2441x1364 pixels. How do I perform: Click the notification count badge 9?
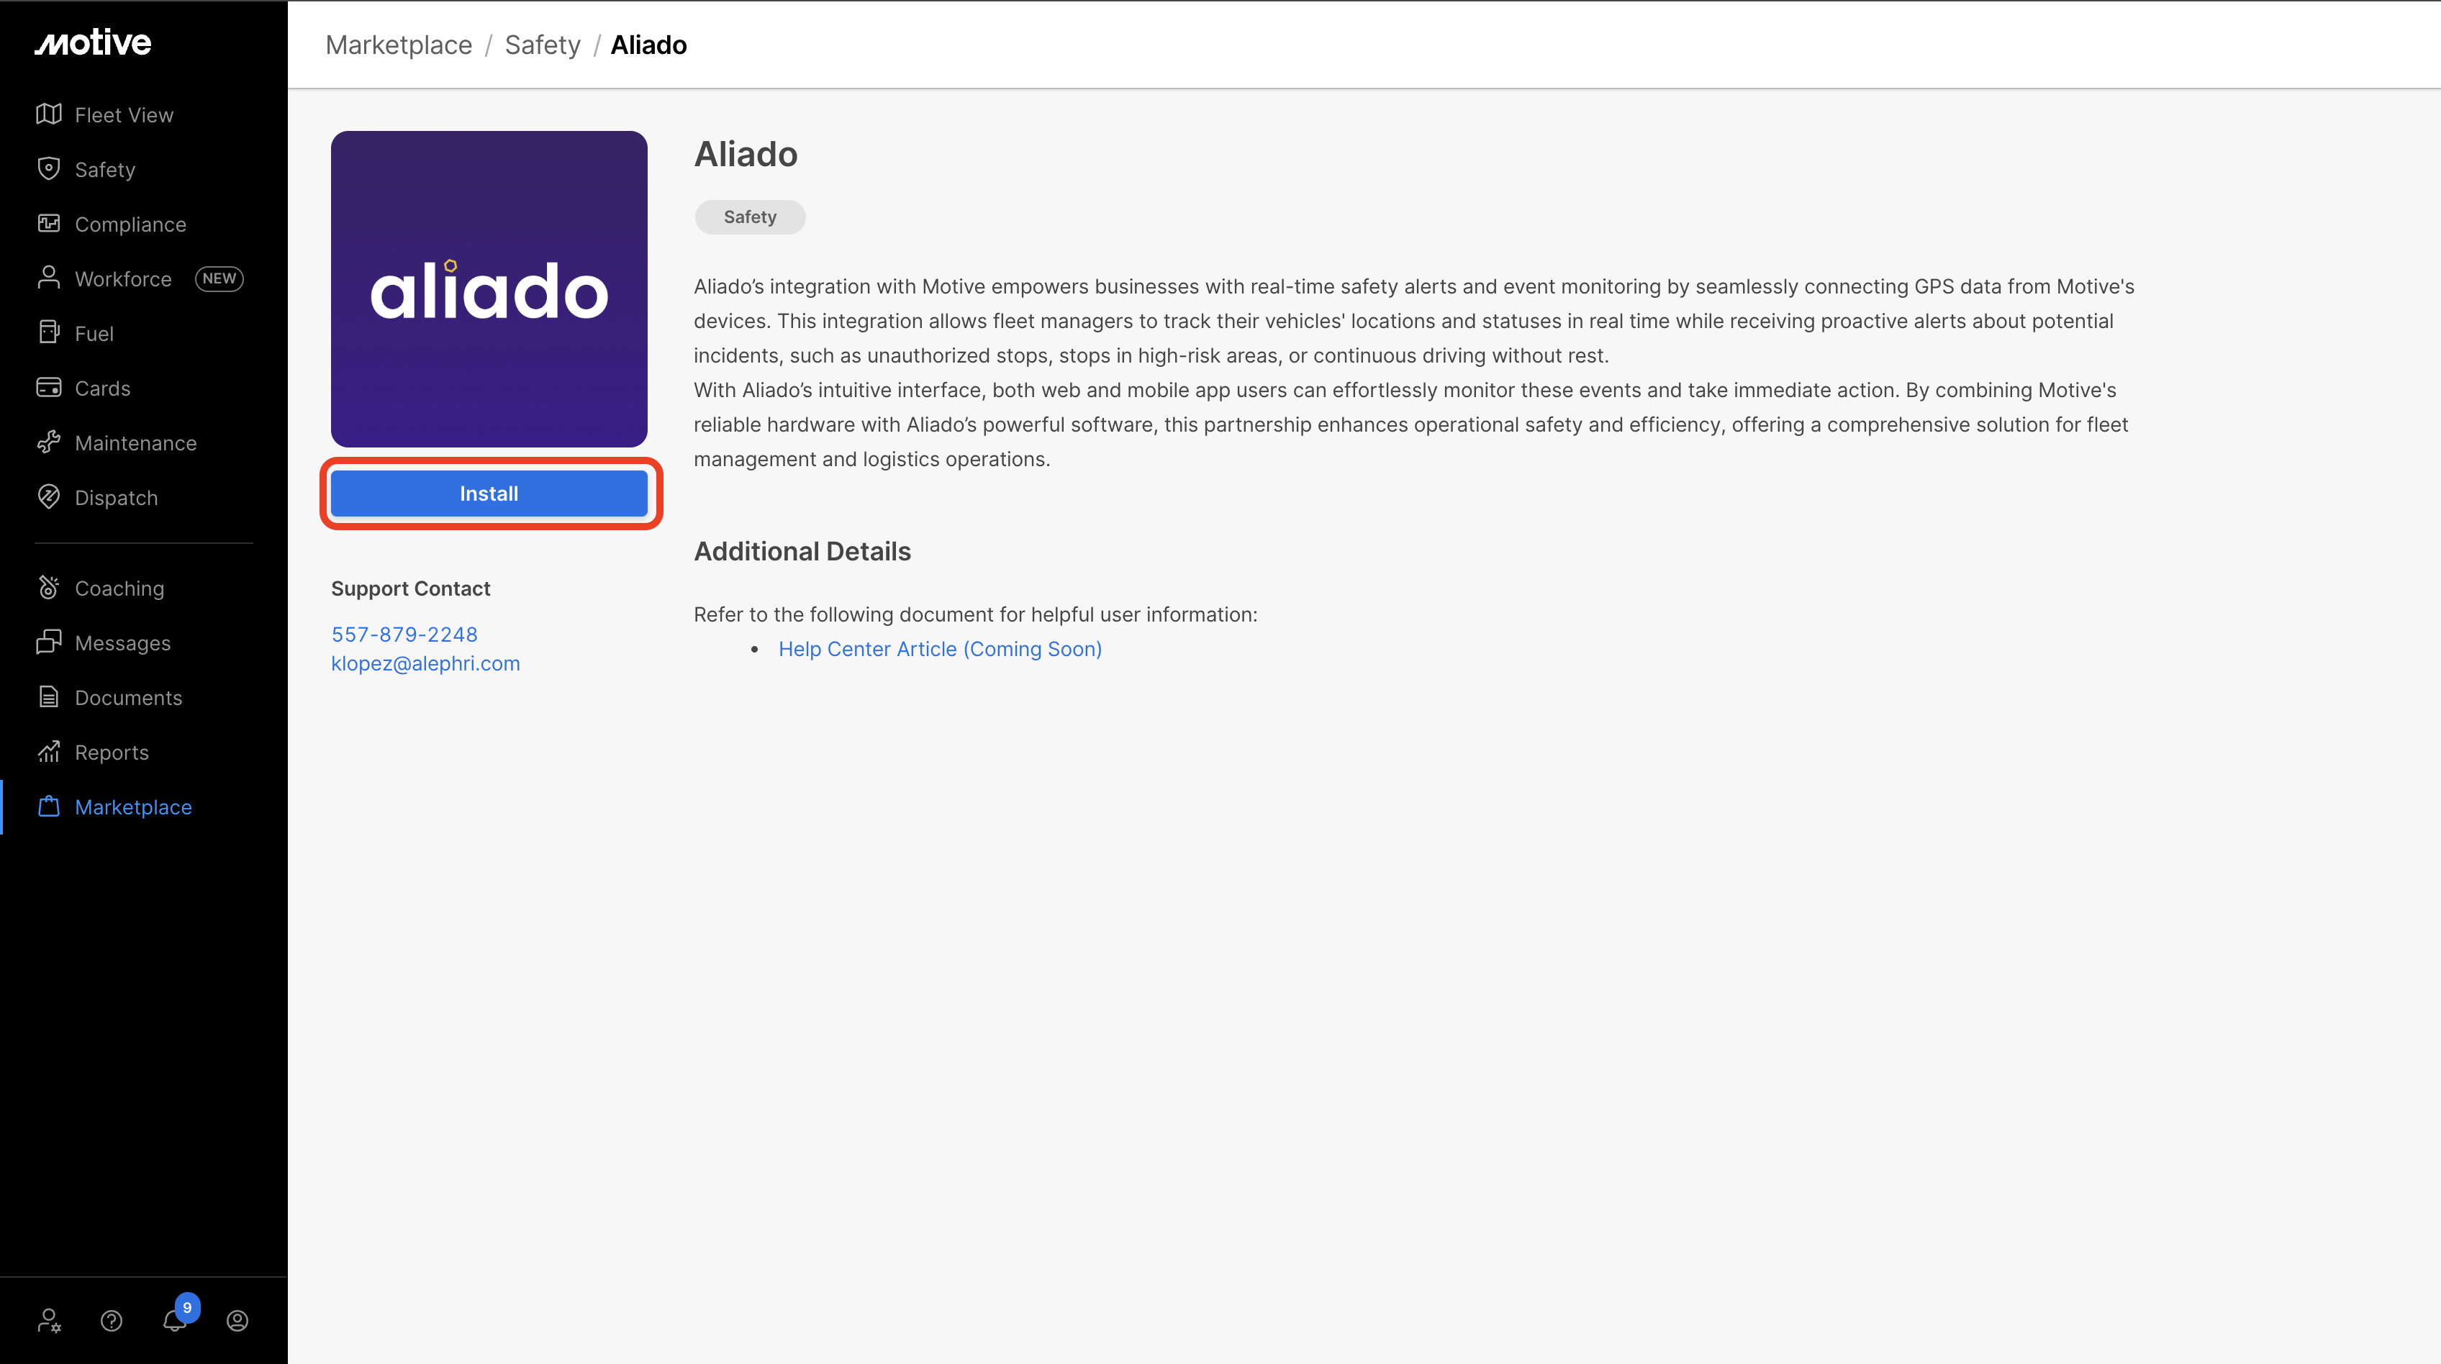[186, 1307]
